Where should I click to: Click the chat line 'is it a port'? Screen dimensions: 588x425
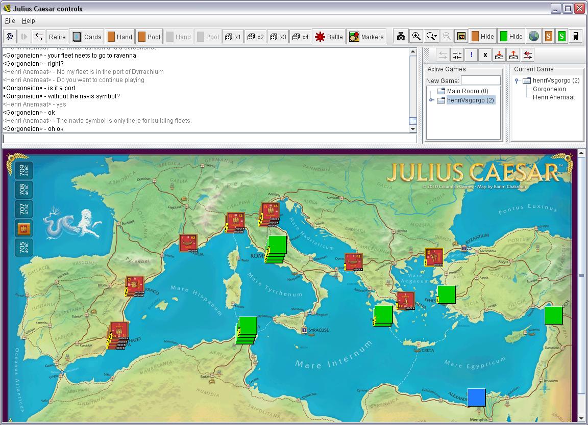pos(61,88)
